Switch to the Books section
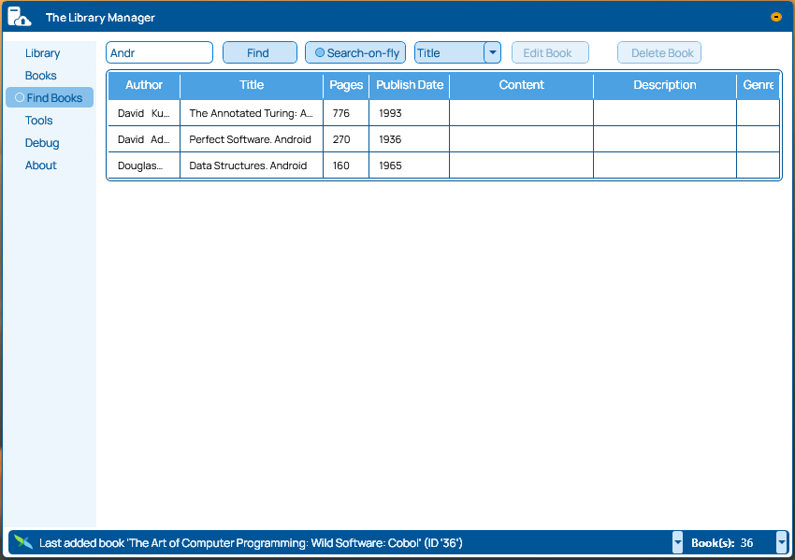This screenshot has width=795, height=560. pyautogui.click(x=40, y=75)
